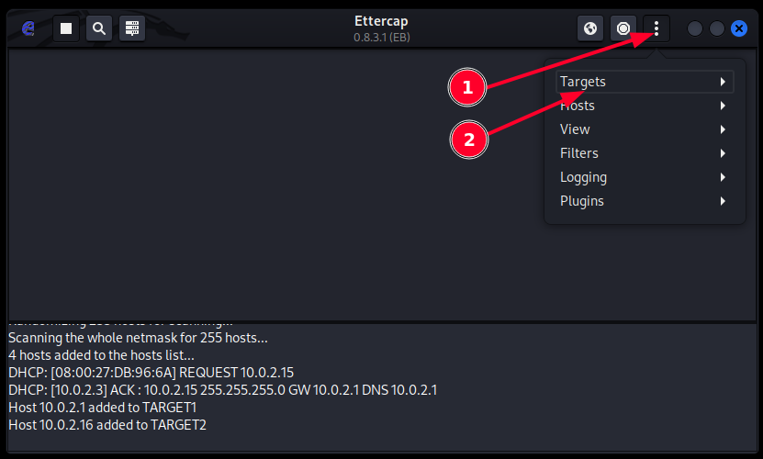
Task: Click the DHCP ACK log message line
Action: click(x=222, y=389)
